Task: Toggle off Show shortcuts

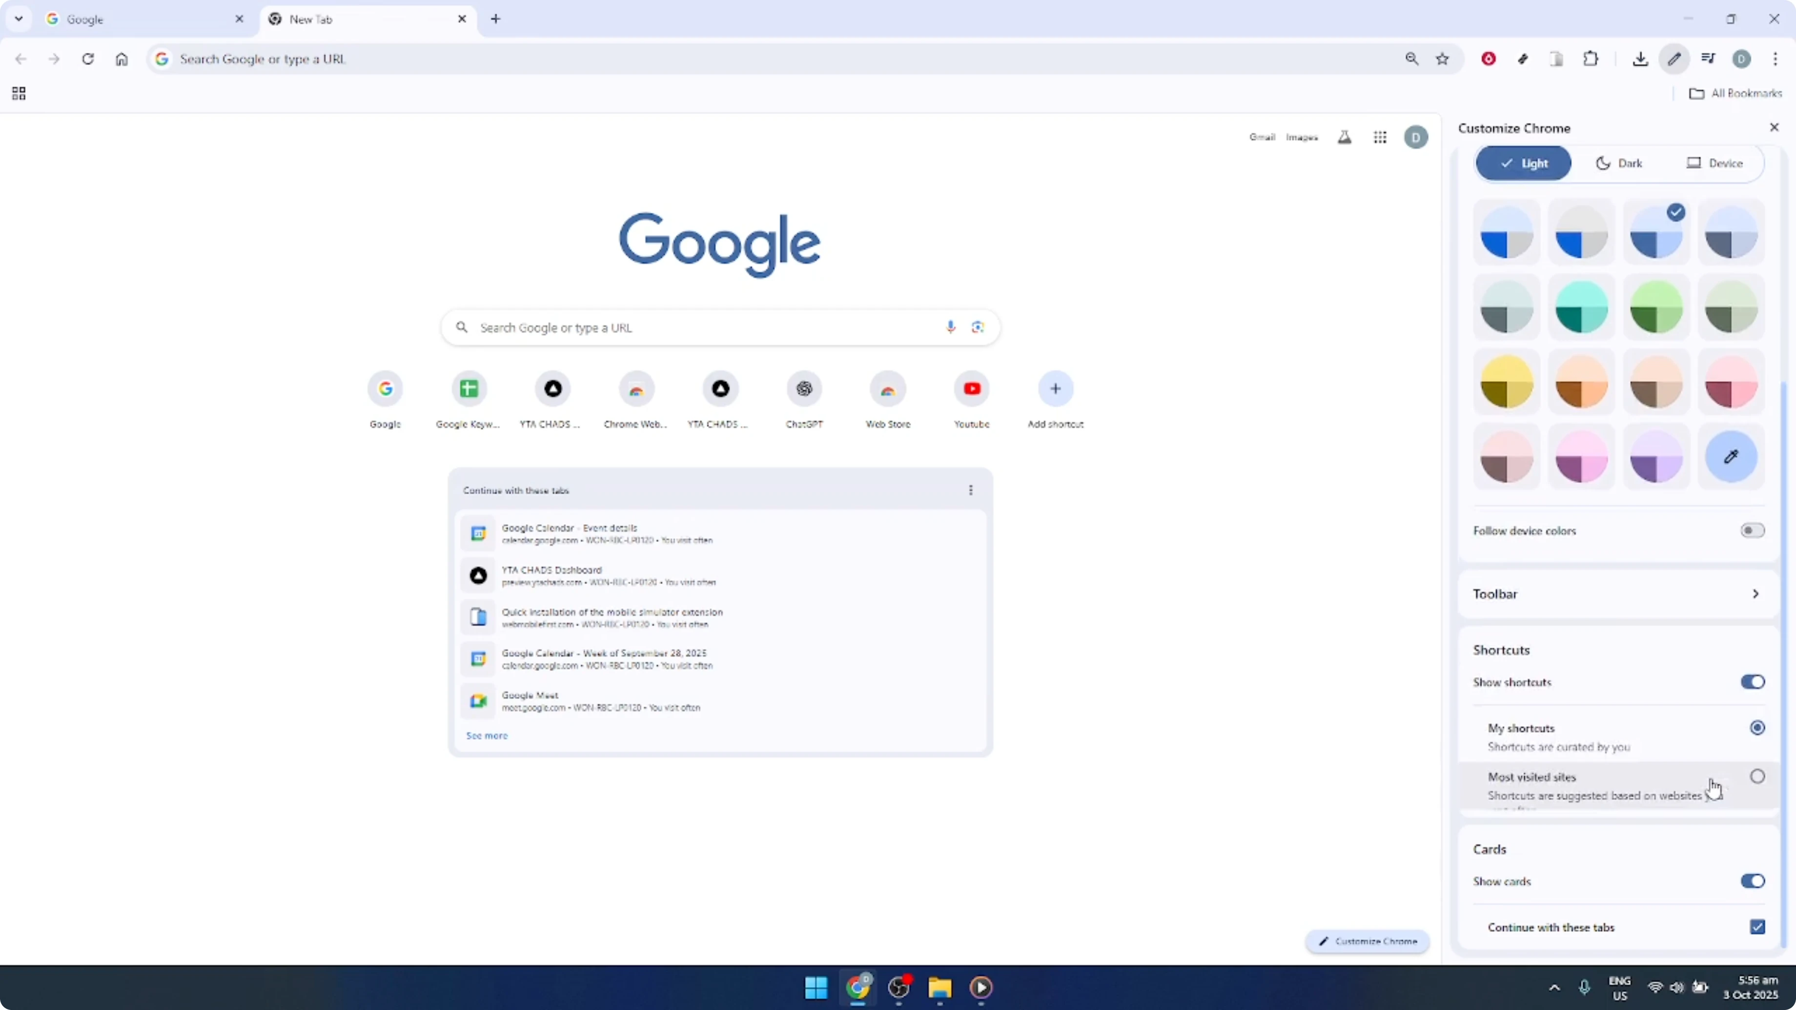Action: [1753, 681]
